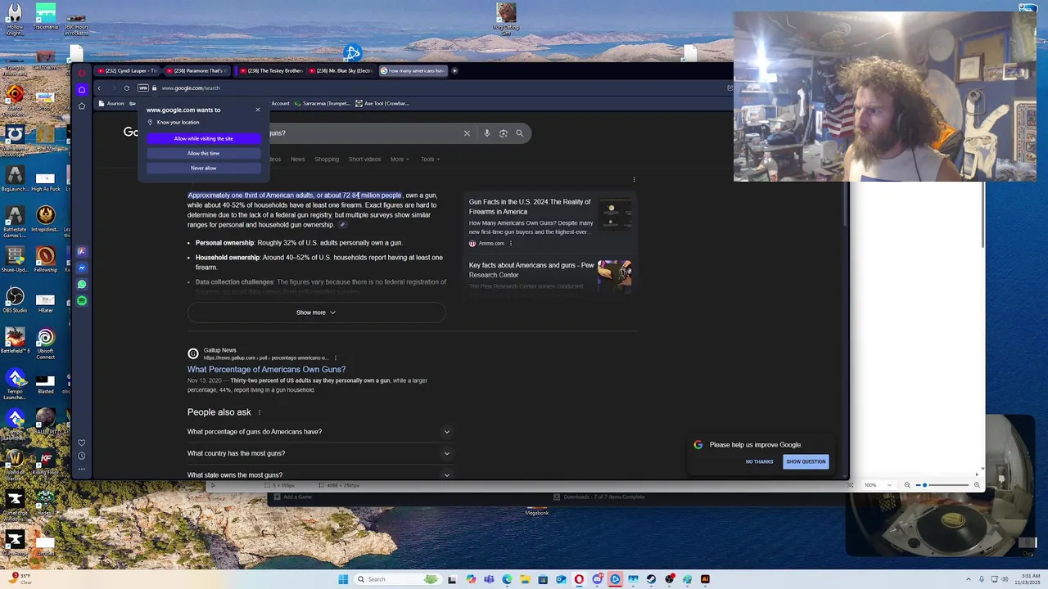This screenshot has width=1048, height=589.
Task: Select the Short videos search filter
Action: click(364, 159)
